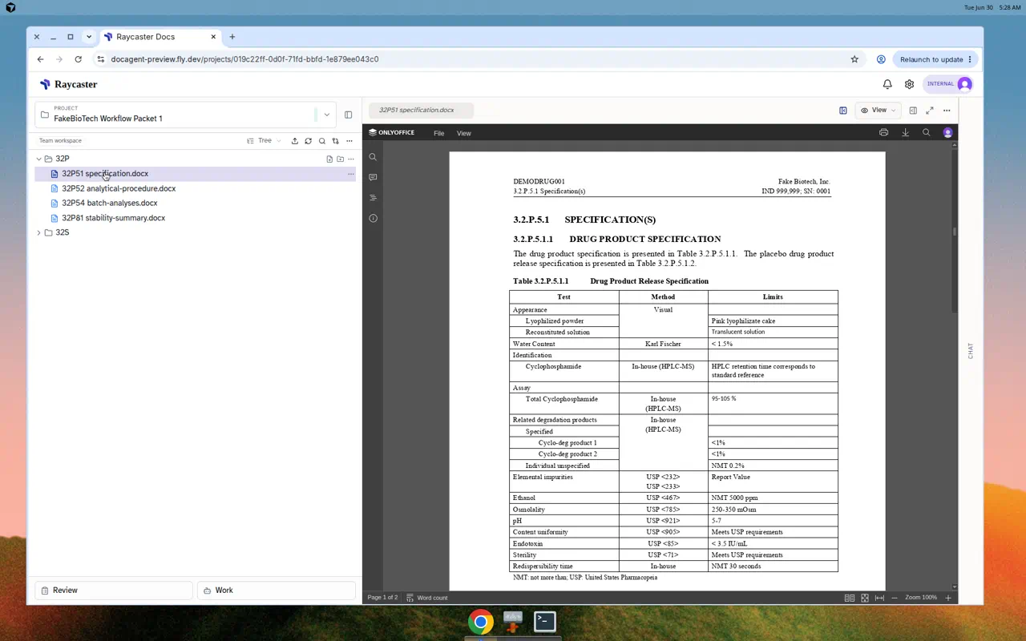Screen dimensions: 1026x641
Task: Open notifications bell in Raycaster header
Action: pyautogui.click(x=887, y=84)
